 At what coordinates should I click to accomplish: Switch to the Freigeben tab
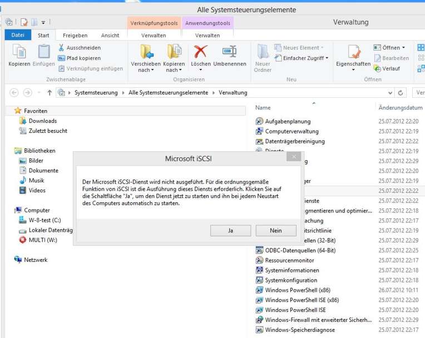point(75,36)
